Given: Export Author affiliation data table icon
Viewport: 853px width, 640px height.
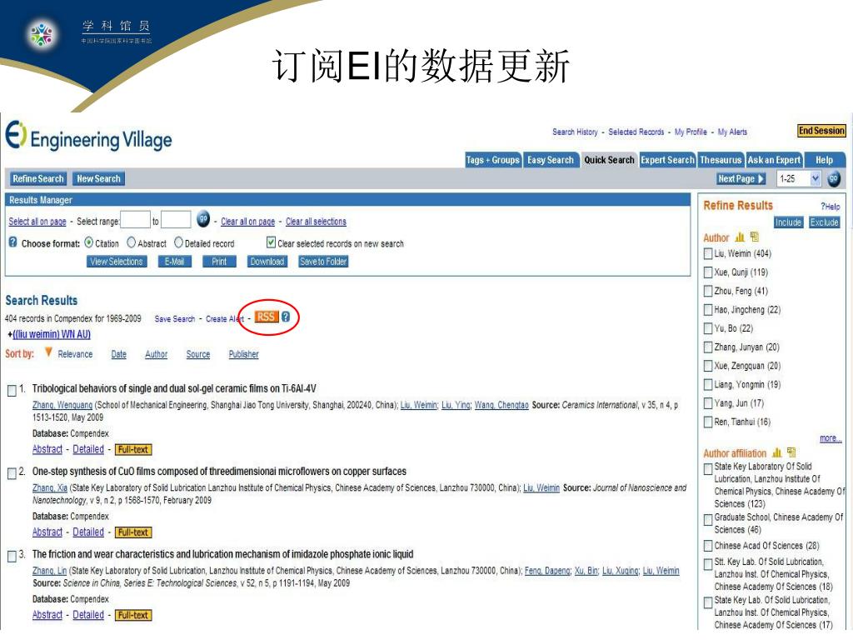Looking at the screenshot, I should pyautogui.click(x=791, y=452).
